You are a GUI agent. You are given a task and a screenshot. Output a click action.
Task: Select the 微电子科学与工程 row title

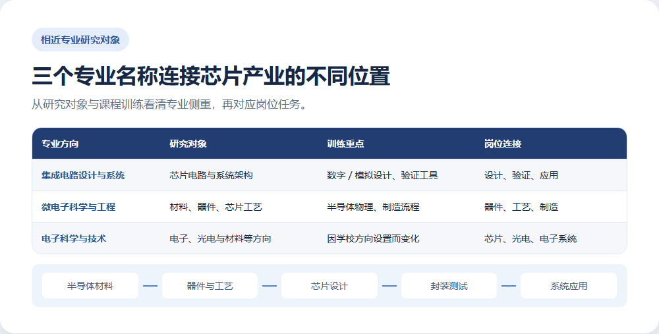(x=78, y=207)
